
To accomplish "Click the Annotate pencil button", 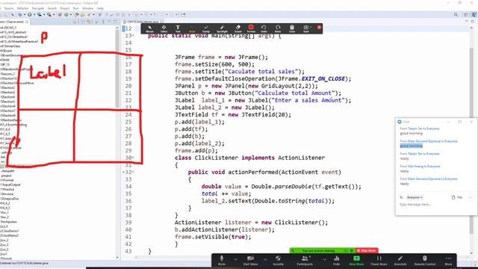I will click(400, 260).
